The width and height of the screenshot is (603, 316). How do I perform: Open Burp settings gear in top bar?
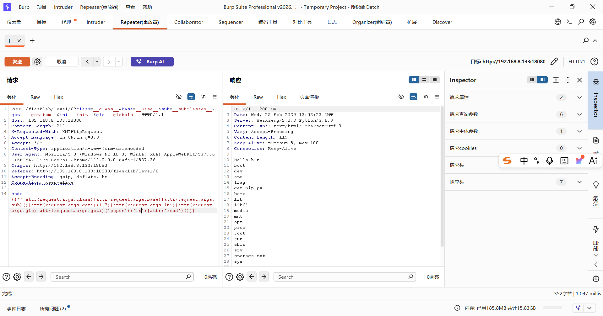point(593,22)
